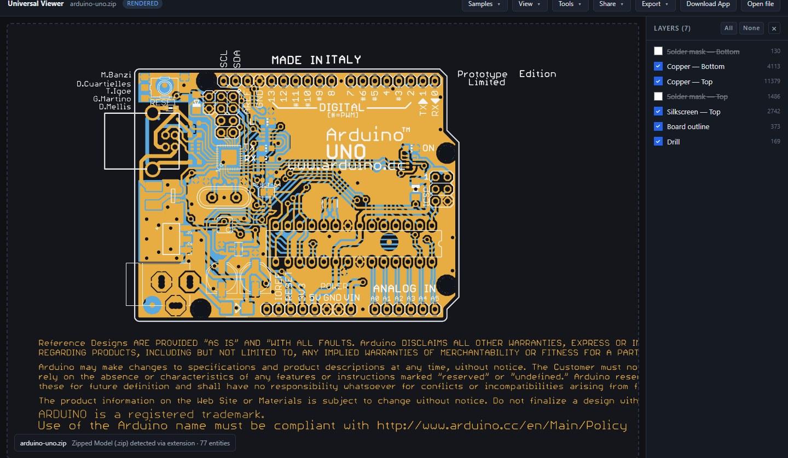Click the arduino-uno.zip file name in header
The width and height of the screenshot is (788, 458).
tap(93, 4)
